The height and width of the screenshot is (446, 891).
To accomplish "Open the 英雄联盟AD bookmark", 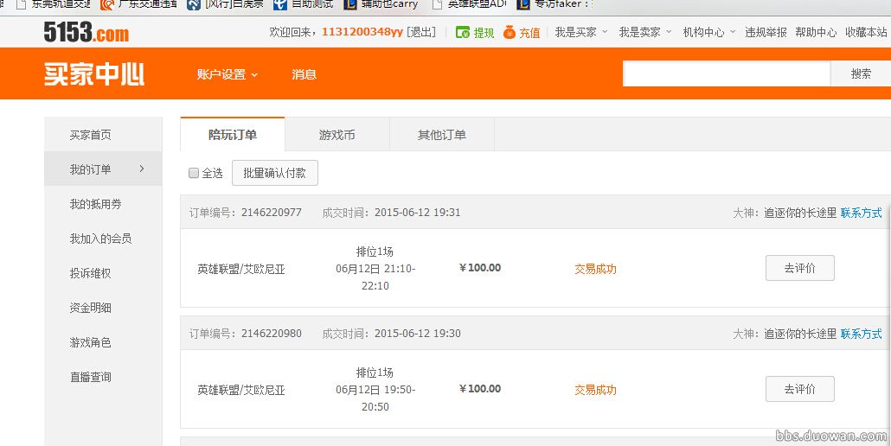I will 470,4.
